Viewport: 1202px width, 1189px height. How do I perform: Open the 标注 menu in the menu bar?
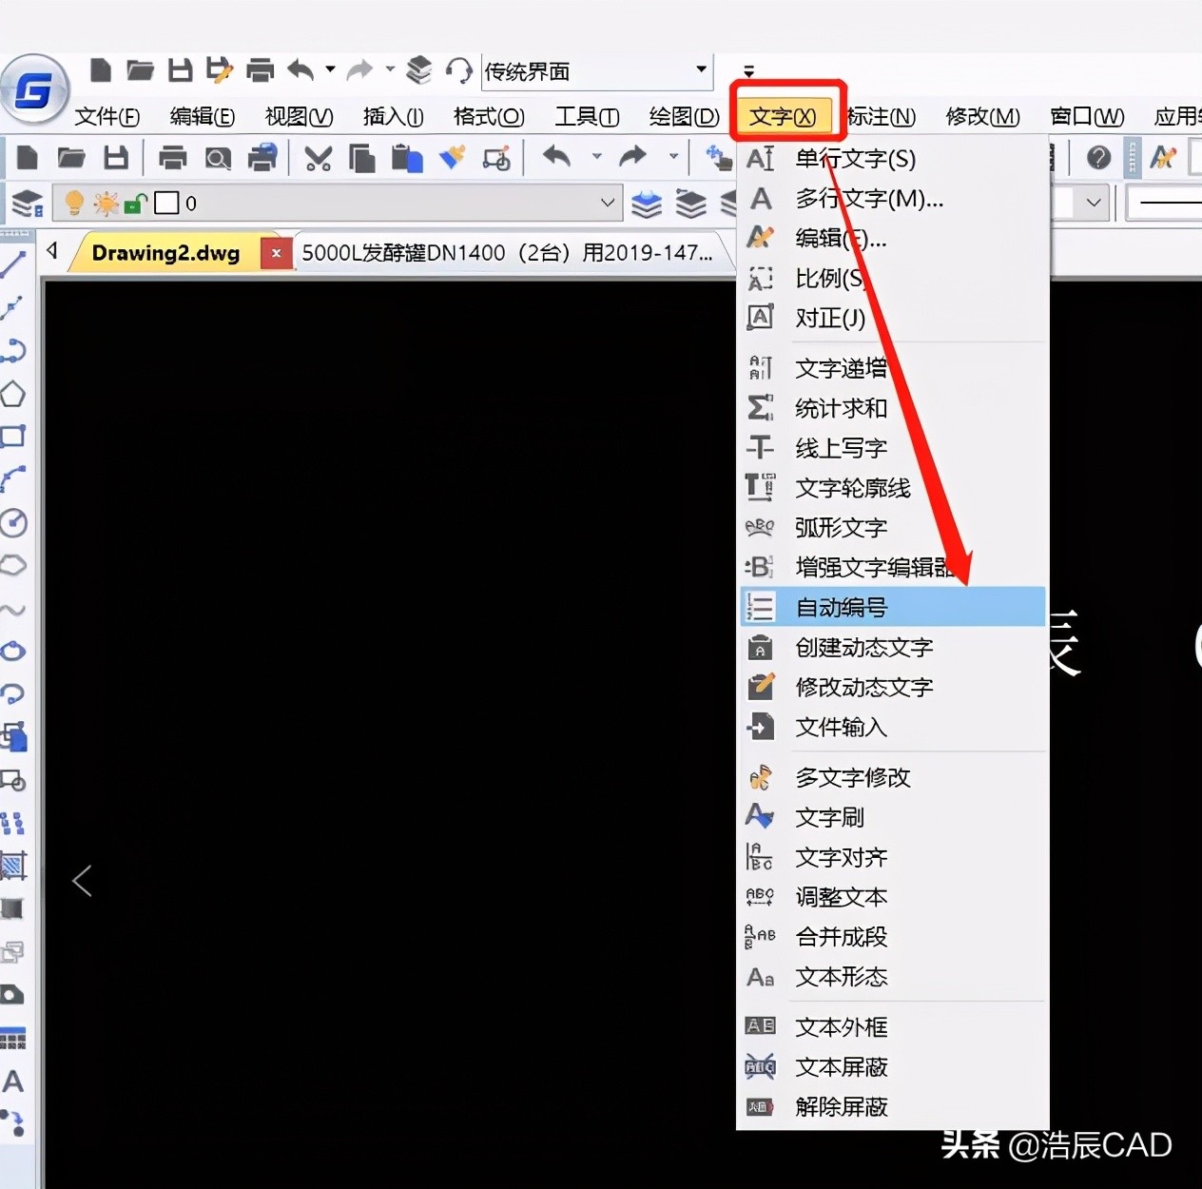(x=880, y=116)
